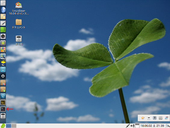The width and height of the screenshot is (170, 128).
Task: Open the speaker volume control in tray
Action: tap(132, 126)
